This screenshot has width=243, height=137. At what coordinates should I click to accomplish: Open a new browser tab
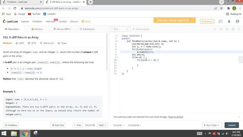tap(90, 2)
